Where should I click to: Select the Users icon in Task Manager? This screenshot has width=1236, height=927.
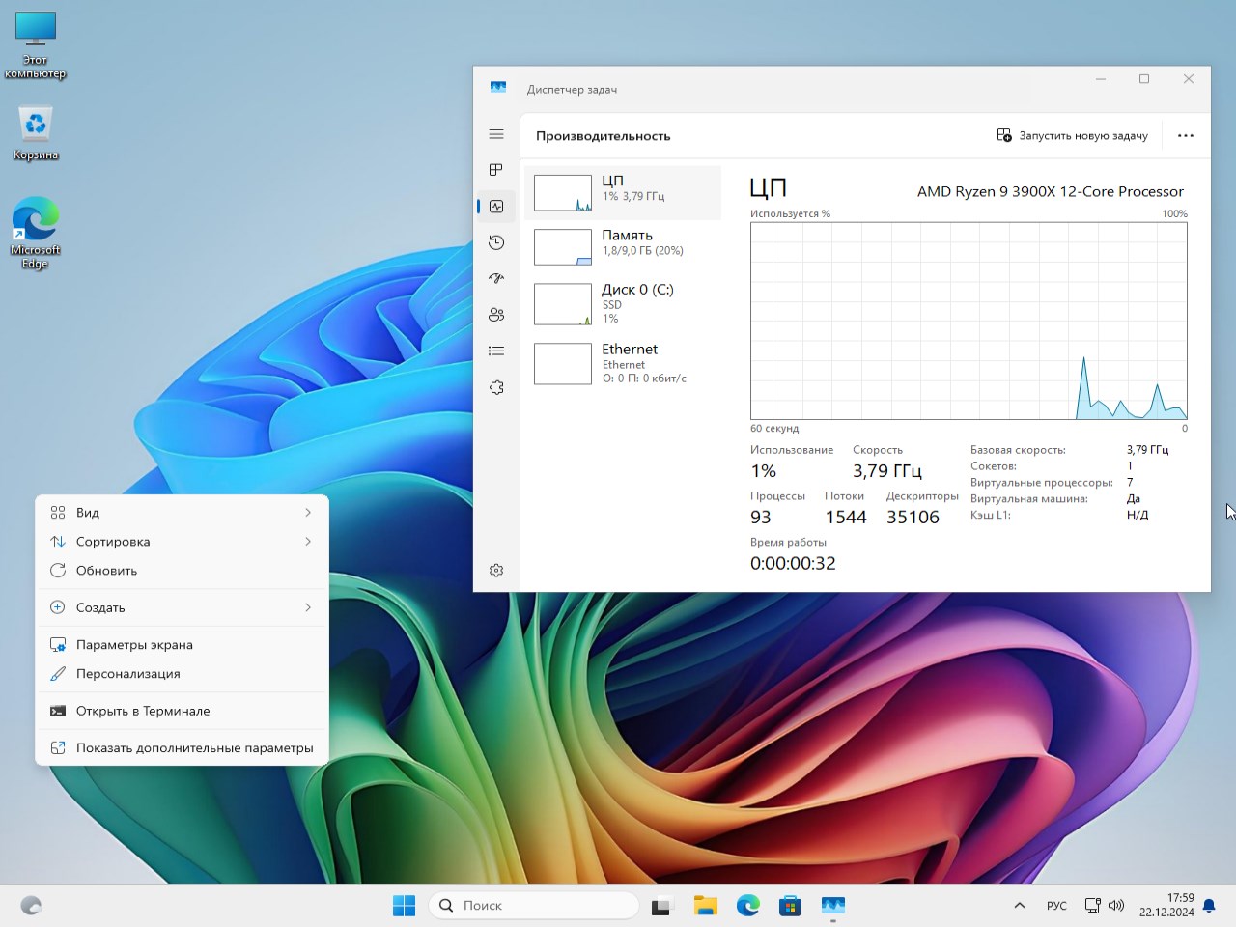point(496,315)
